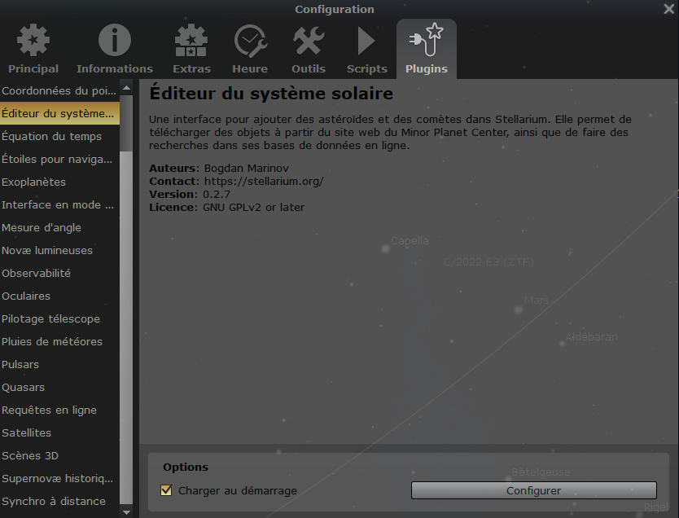Pick Scènes 3D in the list
The image size is (679, 518).
30,455
